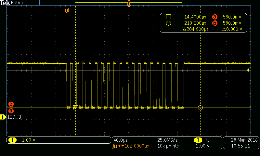Image resolution: width=260 pixels, height=156 pixels.
Task: Select channel 1 ground reference marker
Action: 3,117
